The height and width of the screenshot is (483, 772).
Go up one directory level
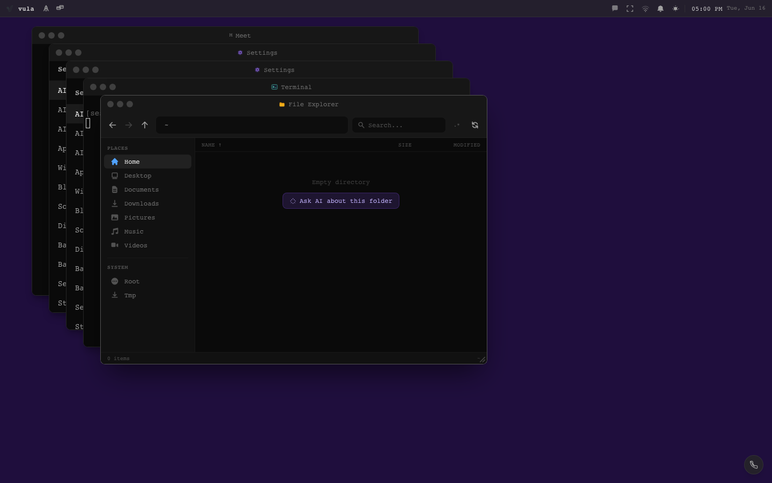click(145, 125)
